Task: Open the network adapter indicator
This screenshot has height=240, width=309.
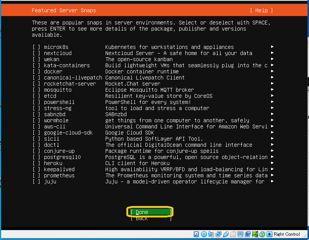Action: coord(219,234)
